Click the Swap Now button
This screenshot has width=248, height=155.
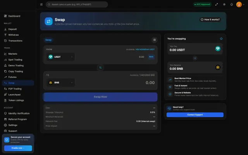click(x=100, y=97)
